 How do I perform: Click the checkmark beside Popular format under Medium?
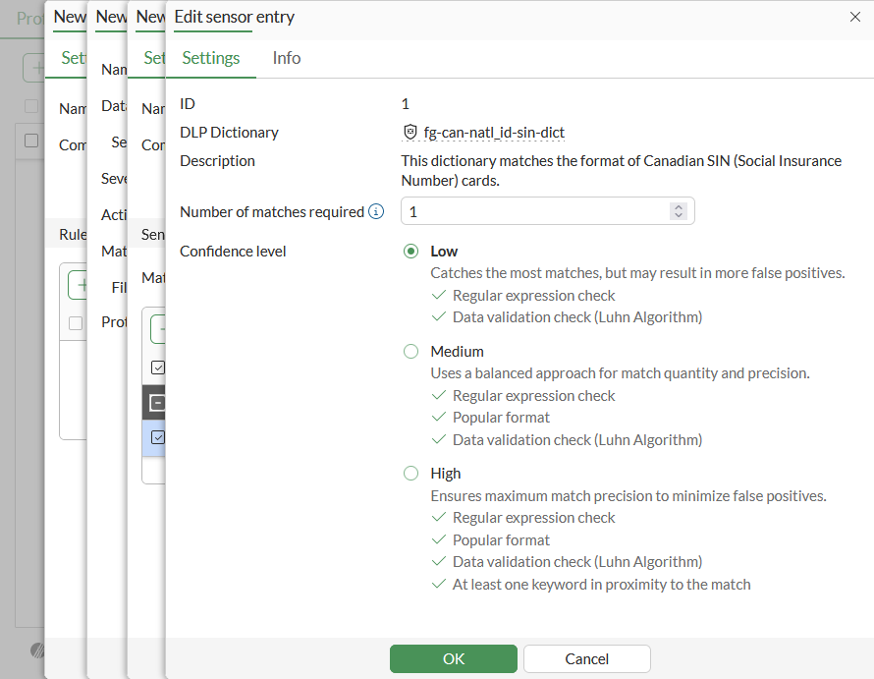coord(439,417)
